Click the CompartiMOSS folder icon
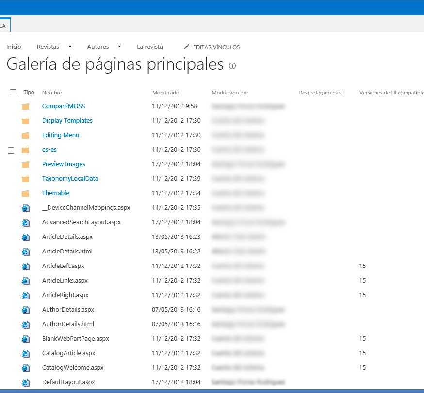Viewport: 424px width, 393px height. [x=26, y=106]
